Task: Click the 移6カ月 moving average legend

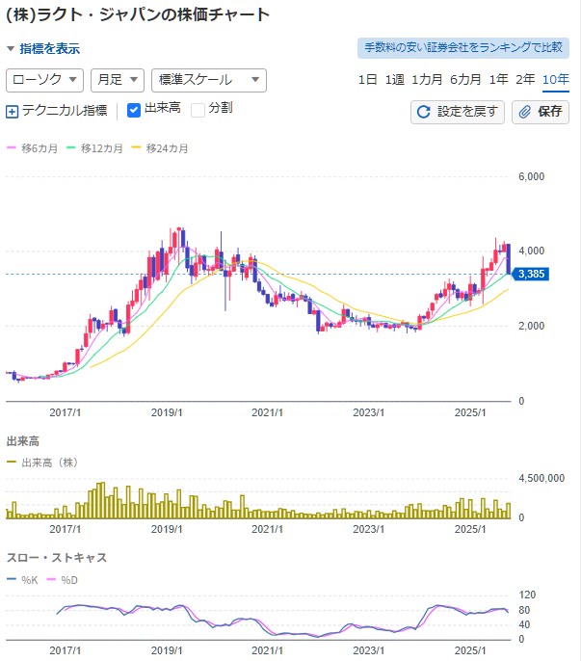Action: pos(32,148)
